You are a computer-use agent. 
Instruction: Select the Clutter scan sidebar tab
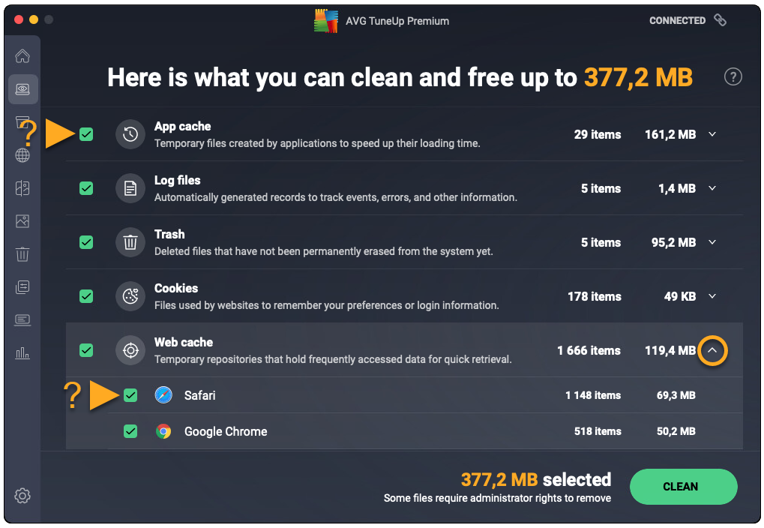[x=22, y=89]
